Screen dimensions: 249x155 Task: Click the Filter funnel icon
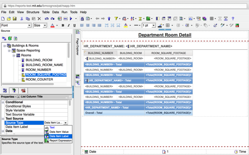pos(116,19)
